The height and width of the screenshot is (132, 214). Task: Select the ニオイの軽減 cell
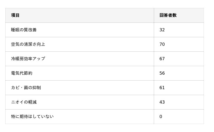(79, 102)
